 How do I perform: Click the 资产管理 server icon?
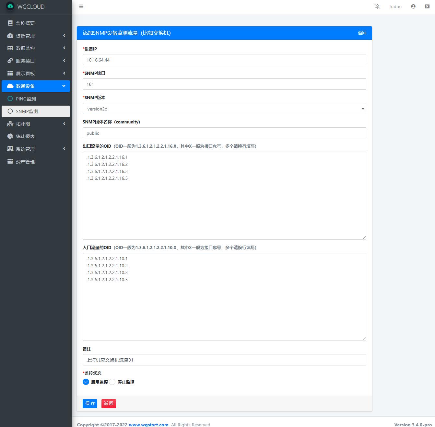coord(10,162)
